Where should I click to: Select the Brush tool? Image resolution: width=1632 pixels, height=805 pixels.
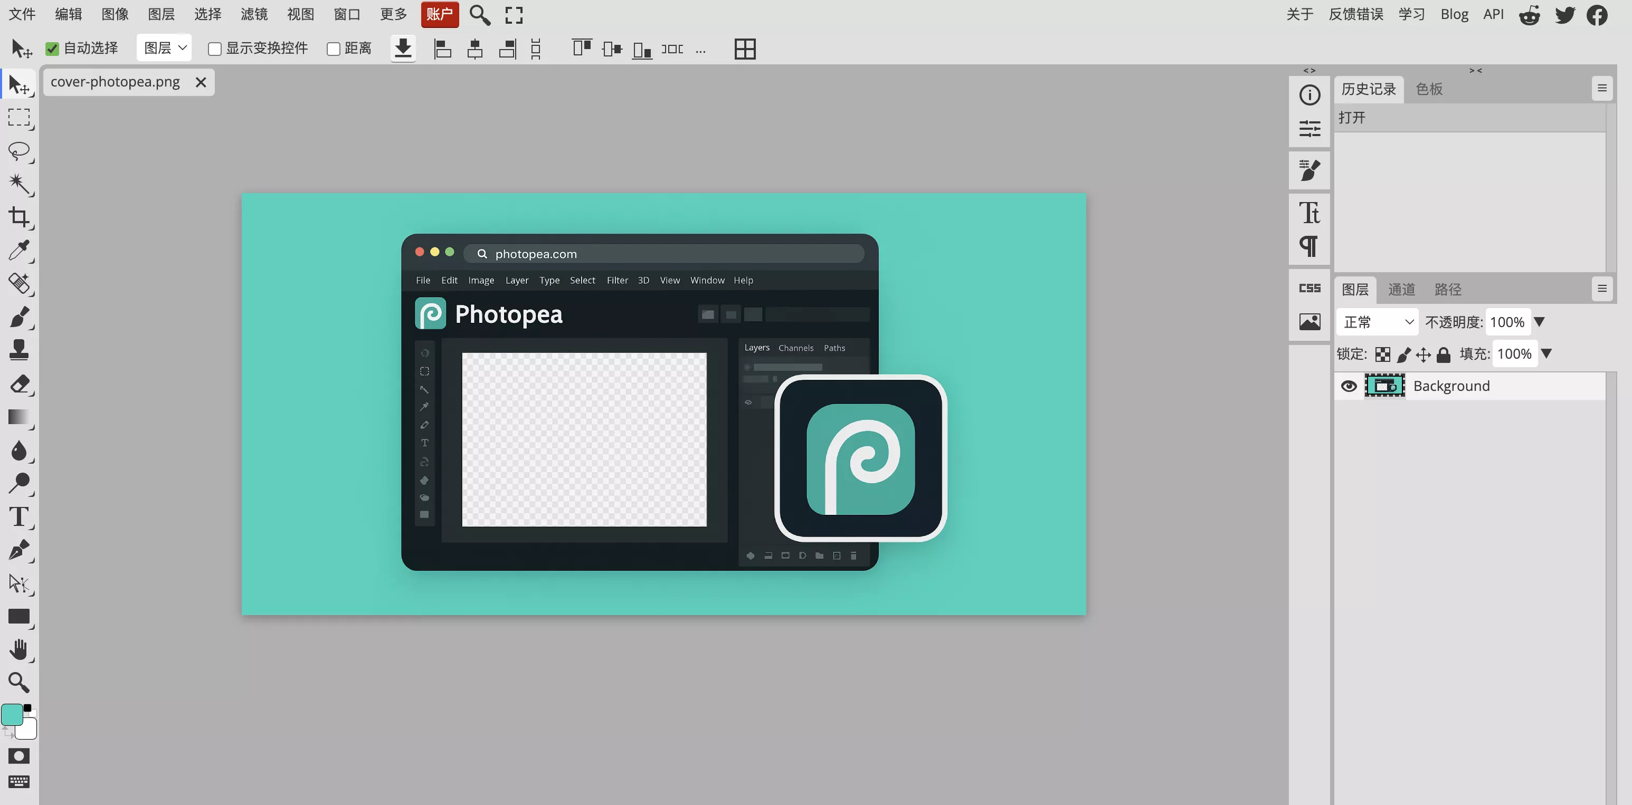[x=20, y=317]
